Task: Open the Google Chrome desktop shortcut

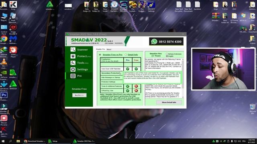Action: click(4, 40)
